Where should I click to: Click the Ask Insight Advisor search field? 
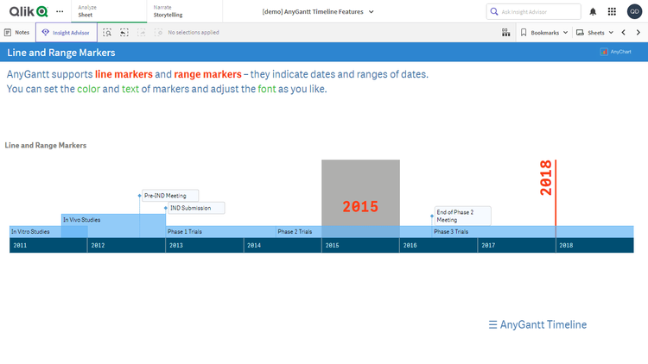[x=533, y=11]
